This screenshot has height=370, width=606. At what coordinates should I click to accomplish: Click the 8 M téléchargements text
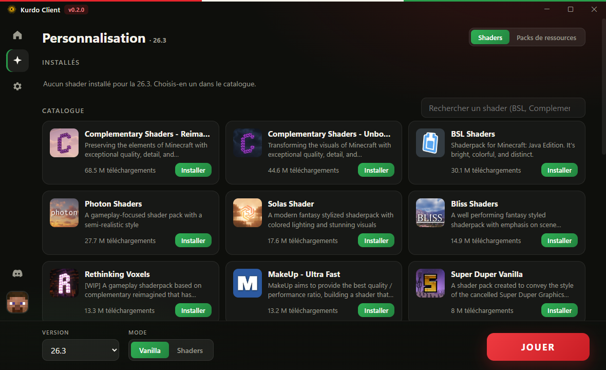coord(482,310)
